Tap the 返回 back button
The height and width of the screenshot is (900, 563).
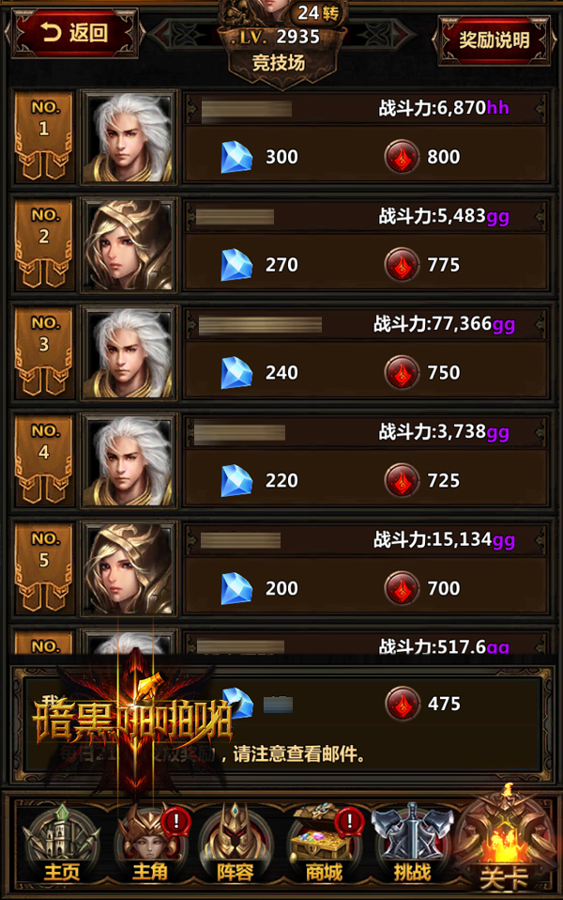(x=74, y=33)
